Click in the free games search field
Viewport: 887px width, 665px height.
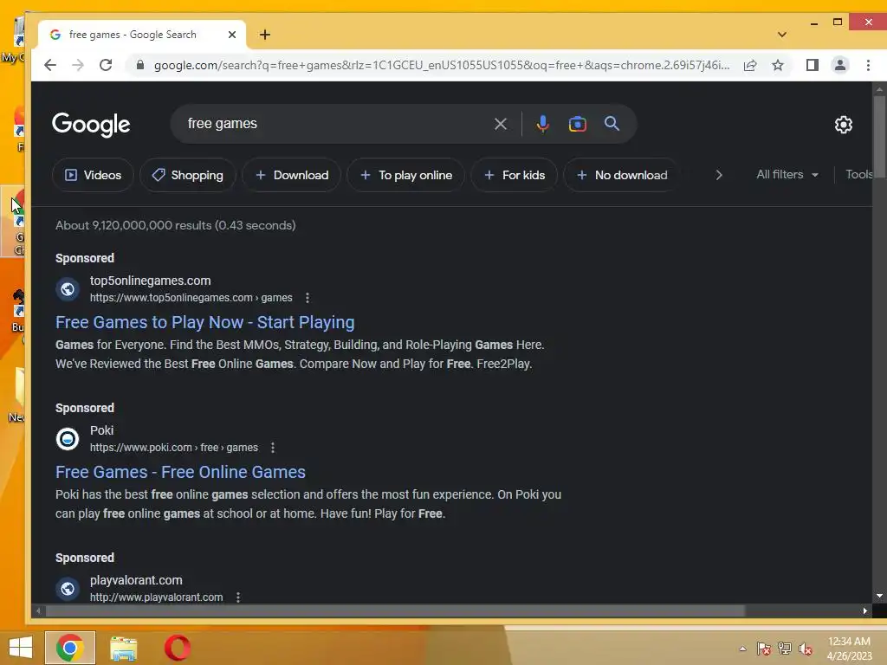(x=333, y=123)
